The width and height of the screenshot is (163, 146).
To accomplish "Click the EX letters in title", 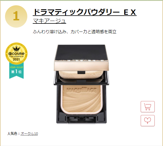I will tap(130, 12).
